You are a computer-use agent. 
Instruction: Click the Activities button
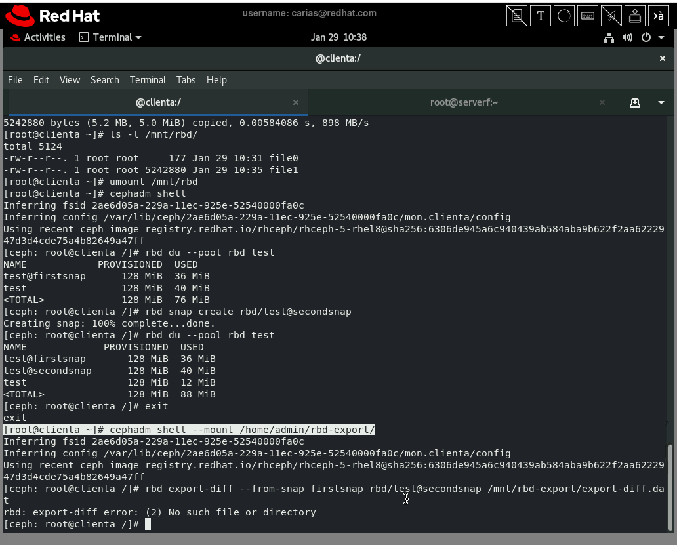click(38, 37)
